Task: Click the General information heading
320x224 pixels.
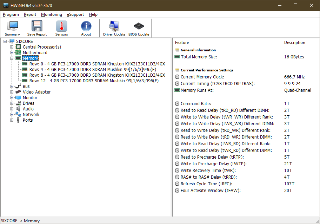Action: [198, 50]
